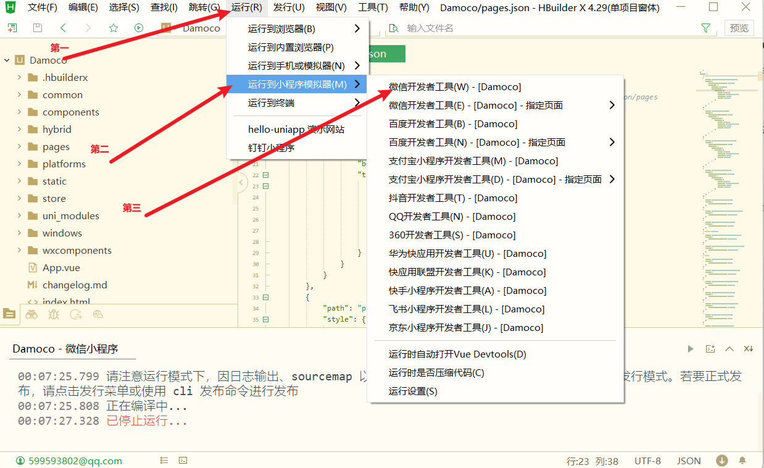Click the fifth bottom sidebar panel icon

click(98, 314)
